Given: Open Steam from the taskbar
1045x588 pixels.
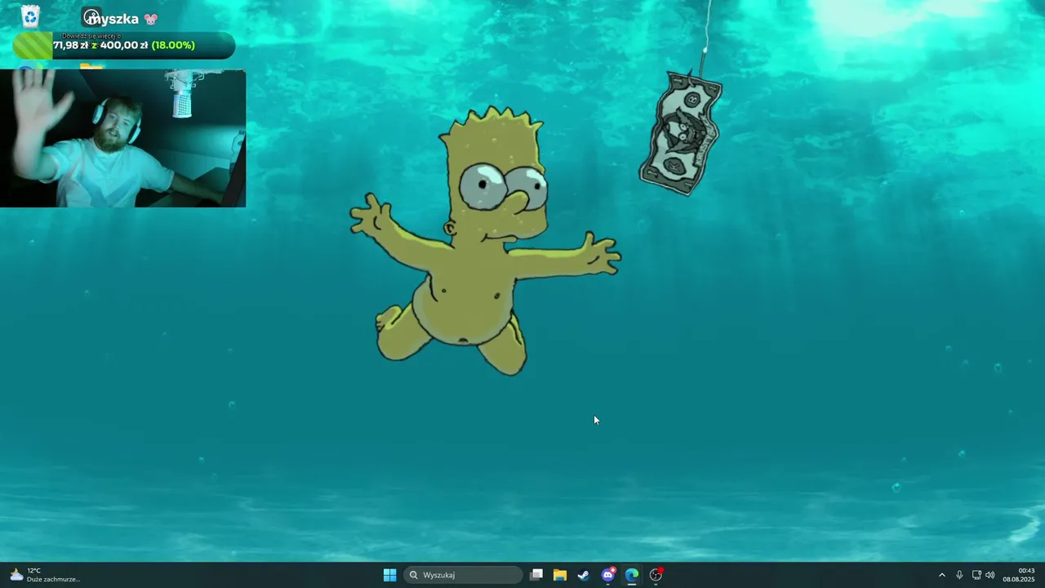Looking at the screenshot, I should (584, 575).
